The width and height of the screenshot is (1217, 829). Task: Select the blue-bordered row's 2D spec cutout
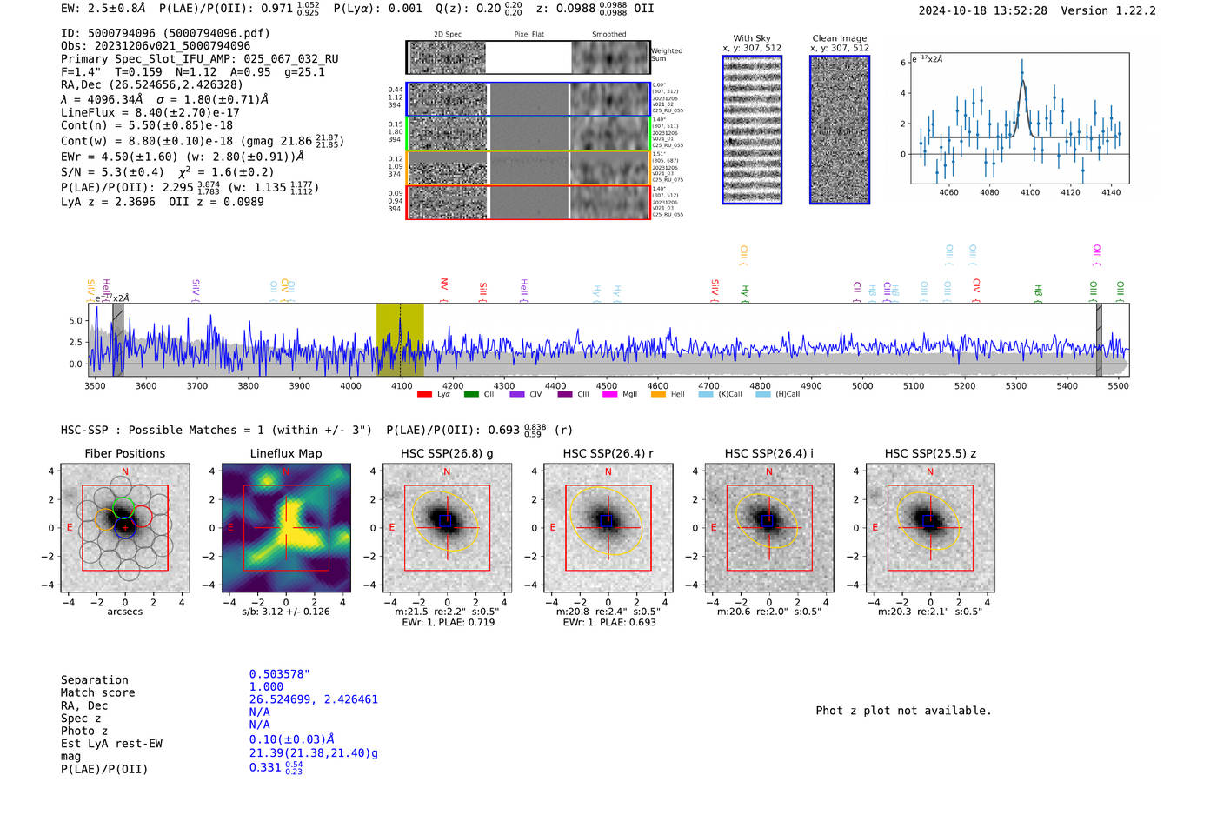pyautogui.click(x=448, y=99)
